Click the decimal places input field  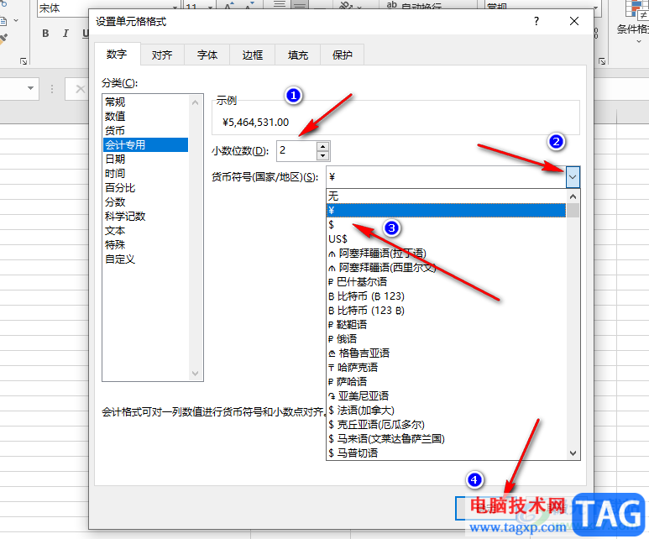(x=296, y=150)
